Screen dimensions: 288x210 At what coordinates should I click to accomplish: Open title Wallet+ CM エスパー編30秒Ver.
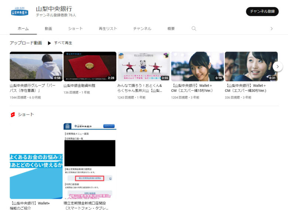point(246,88)
